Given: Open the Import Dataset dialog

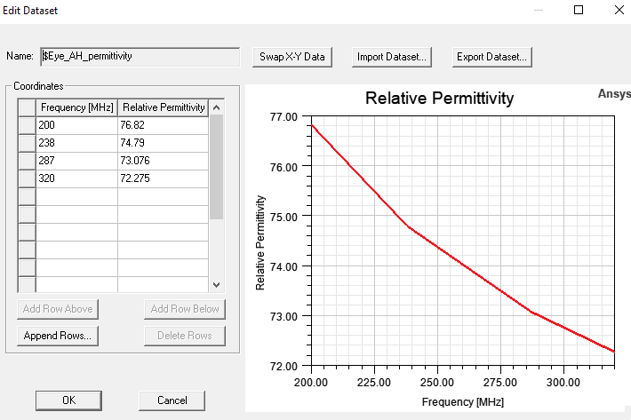Looking at the screenshot, I should (x=392, y=57).
